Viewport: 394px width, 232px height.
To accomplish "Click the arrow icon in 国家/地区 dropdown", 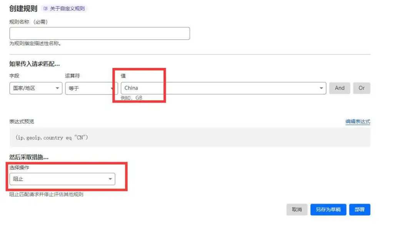I will click(x=57, y=88).
